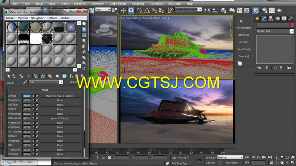The width and height of the screenshot is (296, 166).
Task: Open the Create Selection Set dropdown
Action: [x=188, y=10]
